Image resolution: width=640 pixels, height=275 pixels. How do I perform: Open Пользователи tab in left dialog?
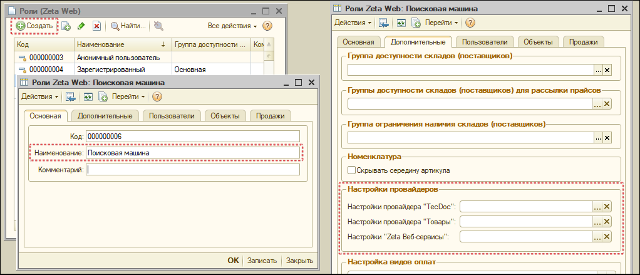coord(172,116)
